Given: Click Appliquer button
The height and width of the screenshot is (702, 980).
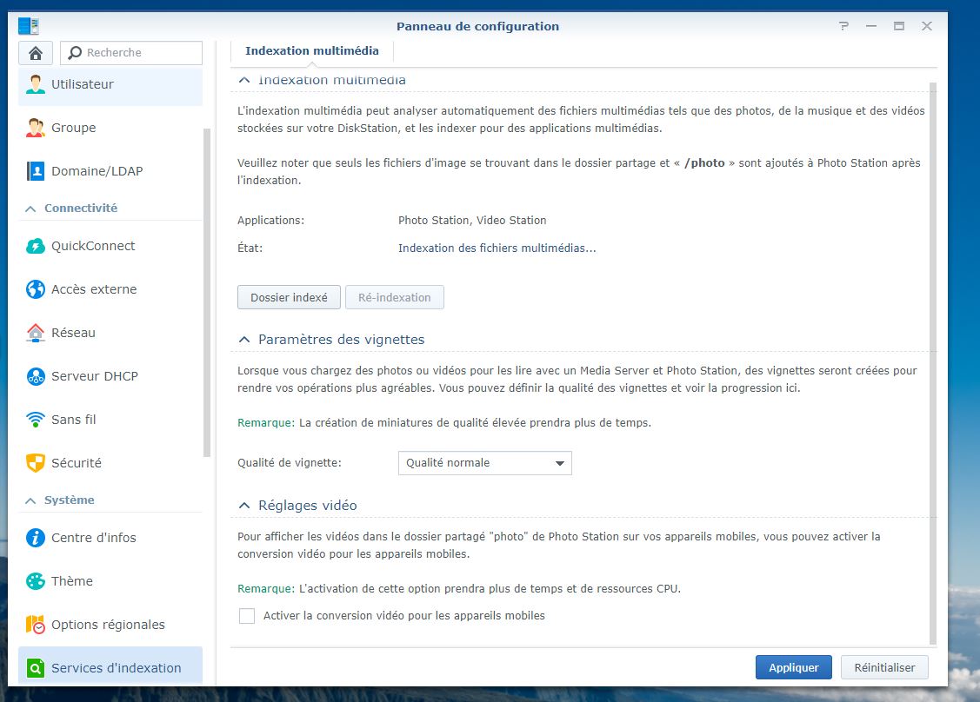Looking at the screenshot, I should click(794, 667).
